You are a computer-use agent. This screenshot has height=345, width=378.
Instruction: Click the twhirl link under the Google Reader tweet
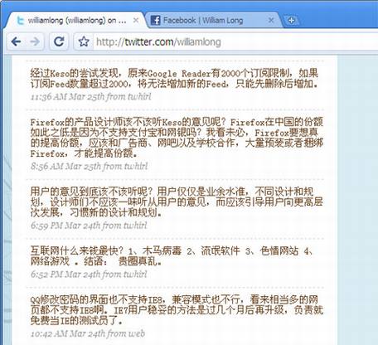pyautogui.click(x=139, y=96)
